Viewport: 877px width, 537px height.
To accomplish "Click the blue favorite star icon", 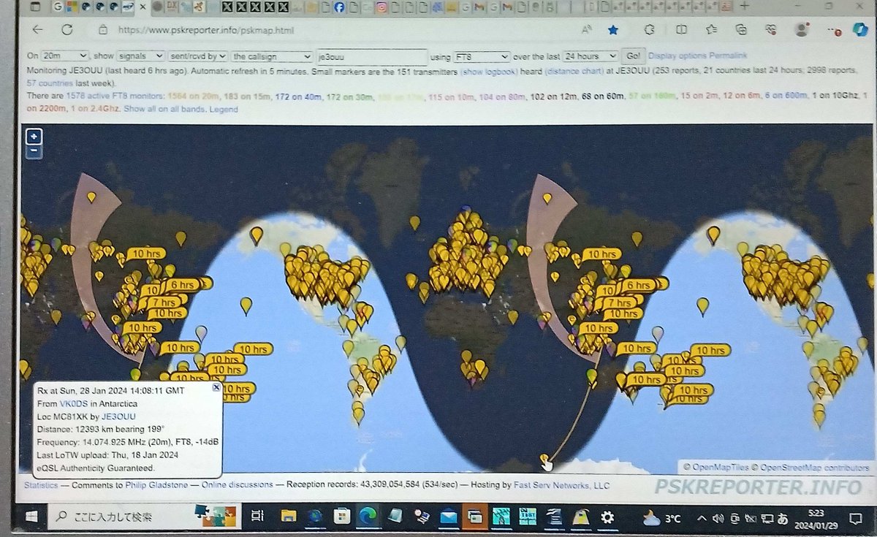I will coord(613,30).
